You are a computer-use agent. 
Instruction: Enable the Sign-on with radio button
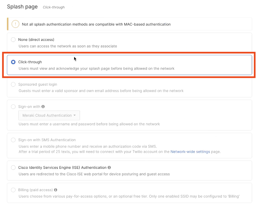point(13,107)
